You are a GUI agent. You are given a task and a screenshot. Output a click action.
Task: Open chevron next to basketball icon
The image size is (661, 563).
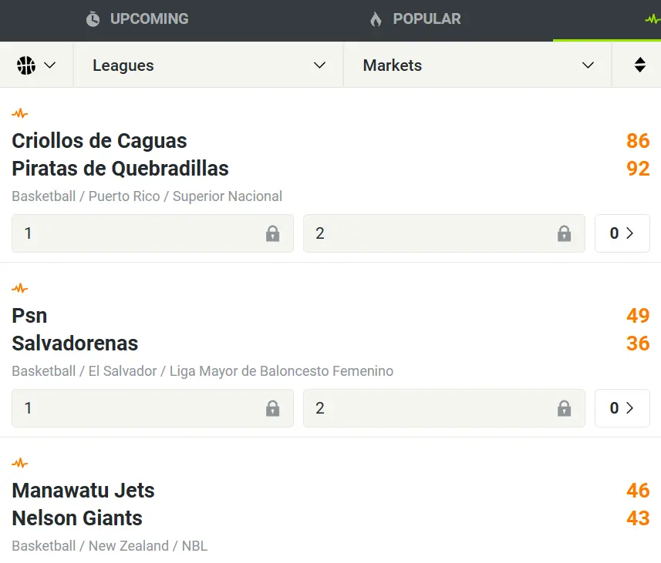49,65
